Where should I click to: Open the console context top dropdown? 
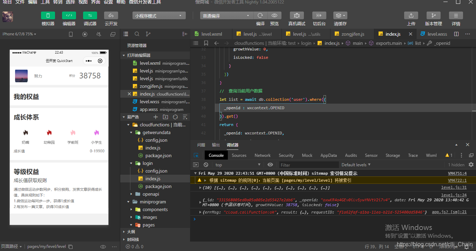238,165
